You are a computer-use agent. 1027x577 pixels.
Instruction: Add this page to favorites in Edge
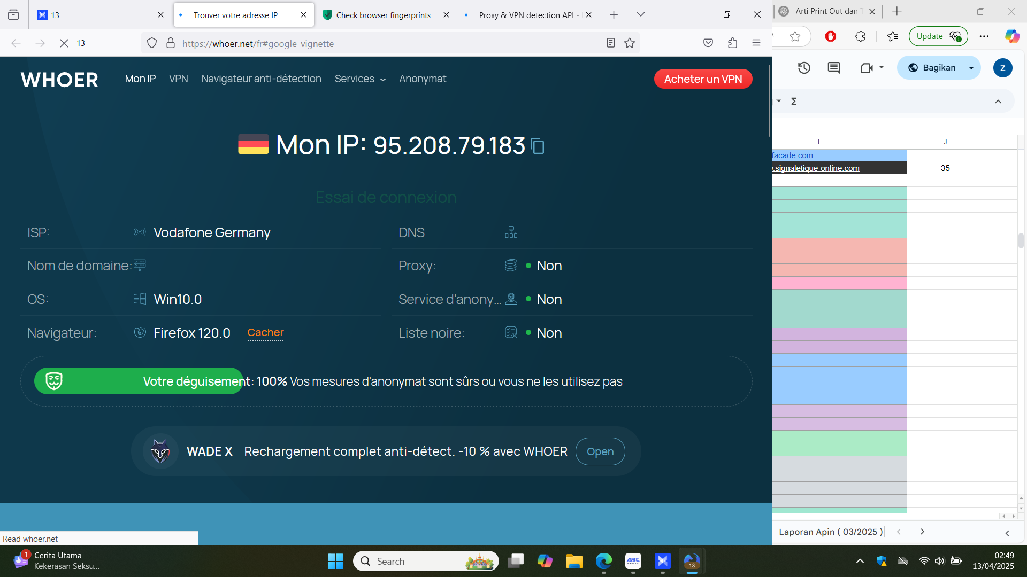click(x=795, y=36)
